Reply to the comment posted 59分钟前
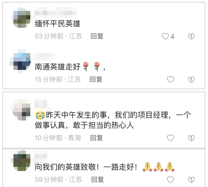Viewport: 208px width, 187px height. 97,180
